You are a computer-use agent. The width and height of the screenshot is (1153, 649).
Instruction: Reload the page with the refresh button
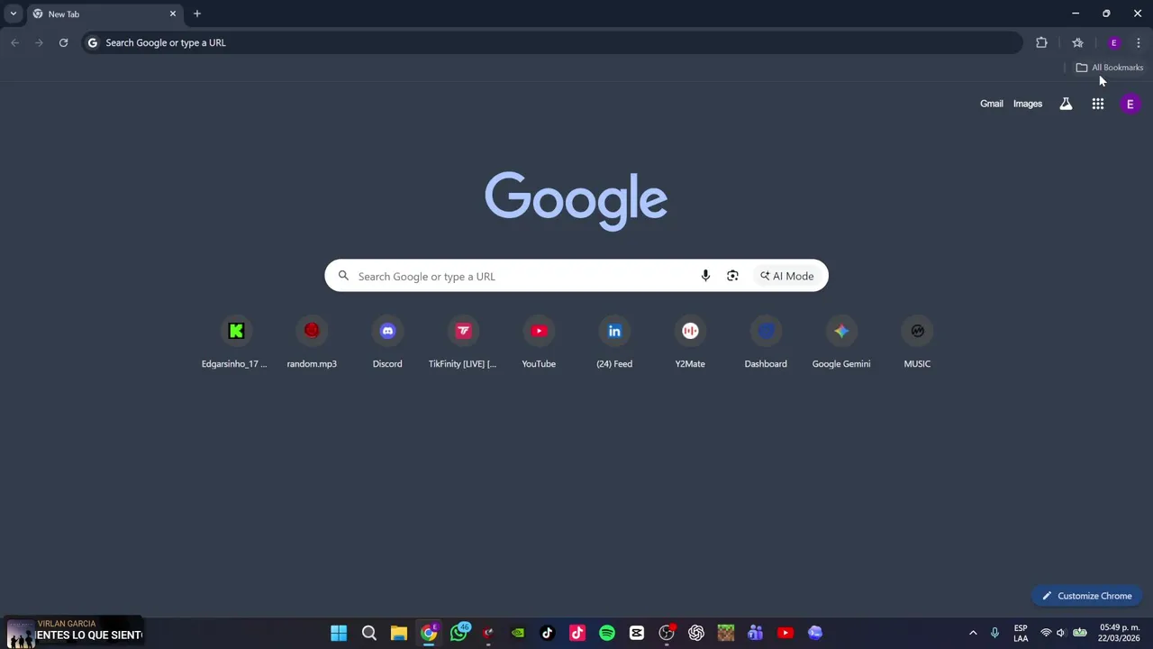(63, 42)
